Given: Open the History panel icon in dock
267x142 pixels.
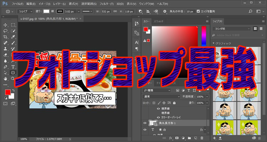Looking at the screenshot, I should pyautogui.click(x=137, y=24).
